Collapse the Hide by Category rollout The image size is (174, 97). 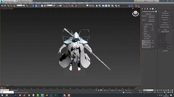149,24
